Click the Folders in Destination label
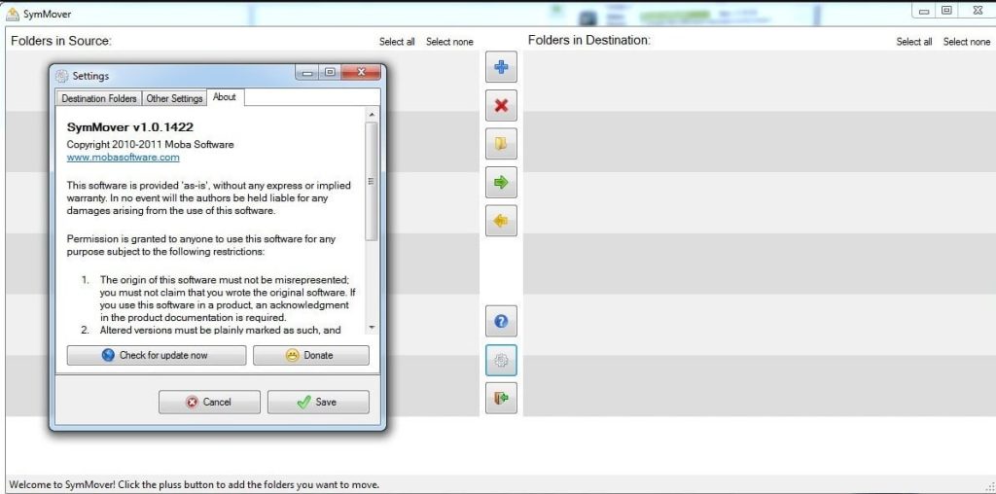 [x=589, y=41]
